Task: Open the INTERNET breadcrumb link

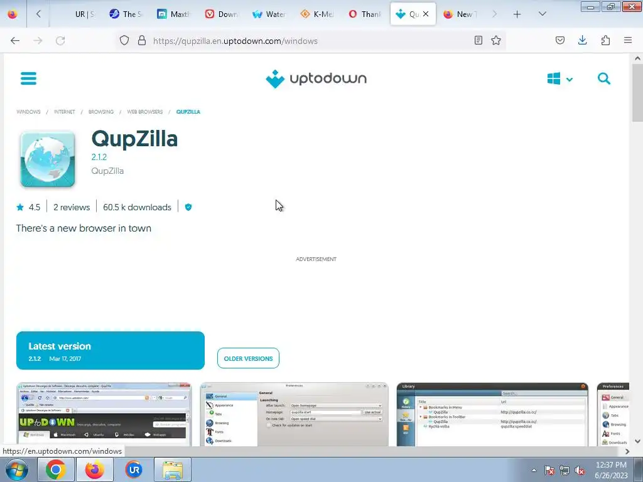Action: [x=65, y=112]
